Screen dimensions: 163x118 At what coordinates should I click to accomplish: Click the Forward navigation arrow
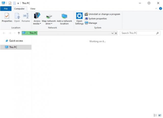(x=10, y=33)
